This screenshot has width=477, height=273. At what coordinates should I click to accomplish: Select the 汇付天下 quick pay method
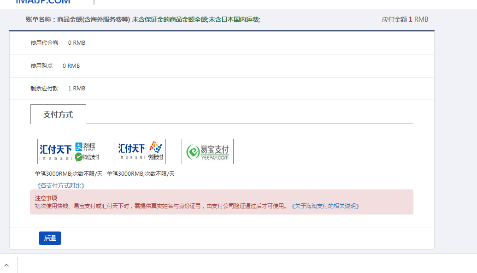click(x=139, y=151)
